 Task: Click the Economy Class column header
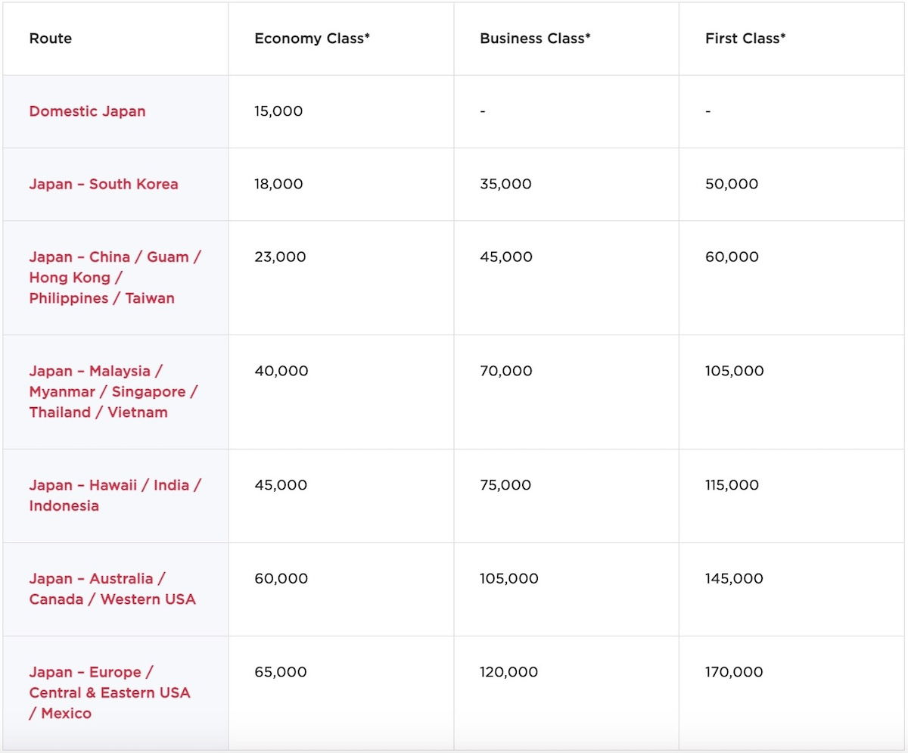coord(312,39)
